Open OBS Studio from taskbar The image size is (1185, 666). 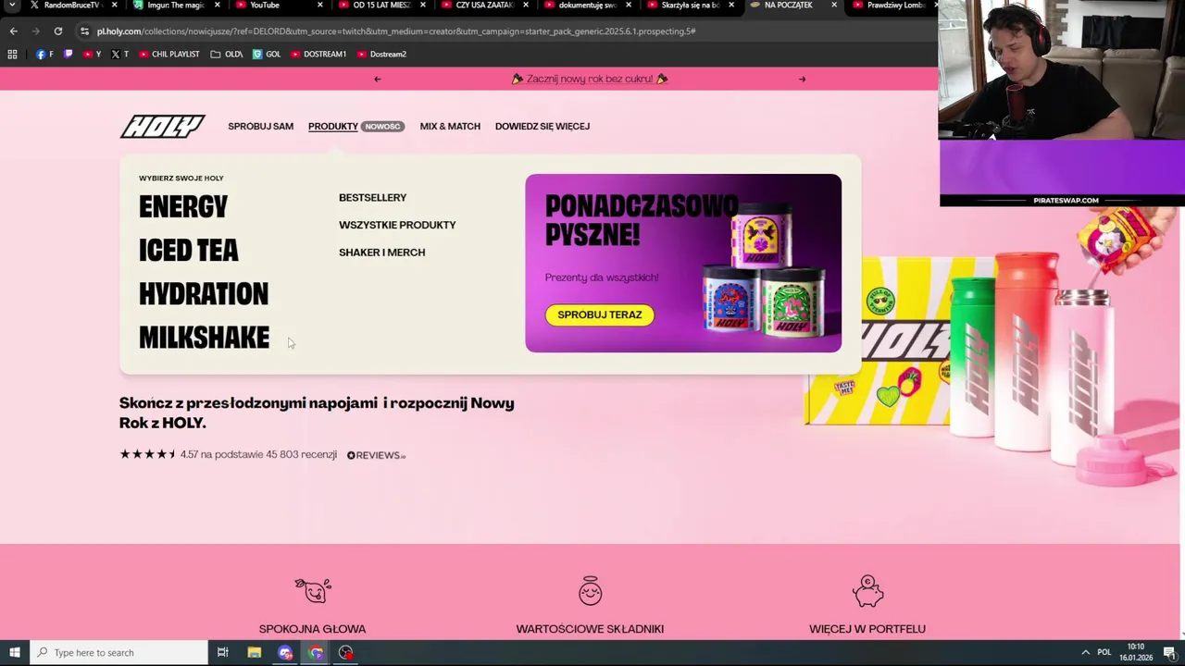coord(345,652)
